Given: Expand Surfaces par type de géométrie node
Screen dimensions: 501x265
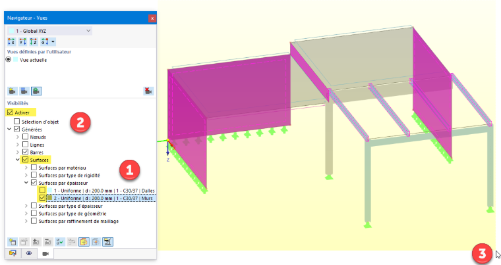Looking at the screenshot, I should pos(26,213).
